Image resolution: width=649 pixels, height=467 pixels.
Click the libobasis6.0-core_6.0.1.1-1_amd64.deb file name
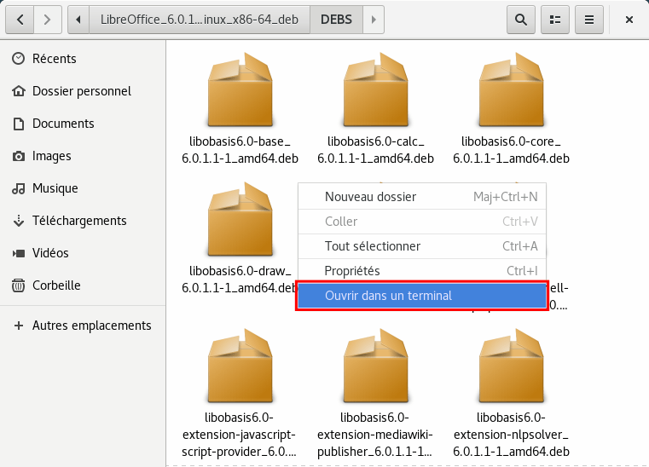(511, 150)
